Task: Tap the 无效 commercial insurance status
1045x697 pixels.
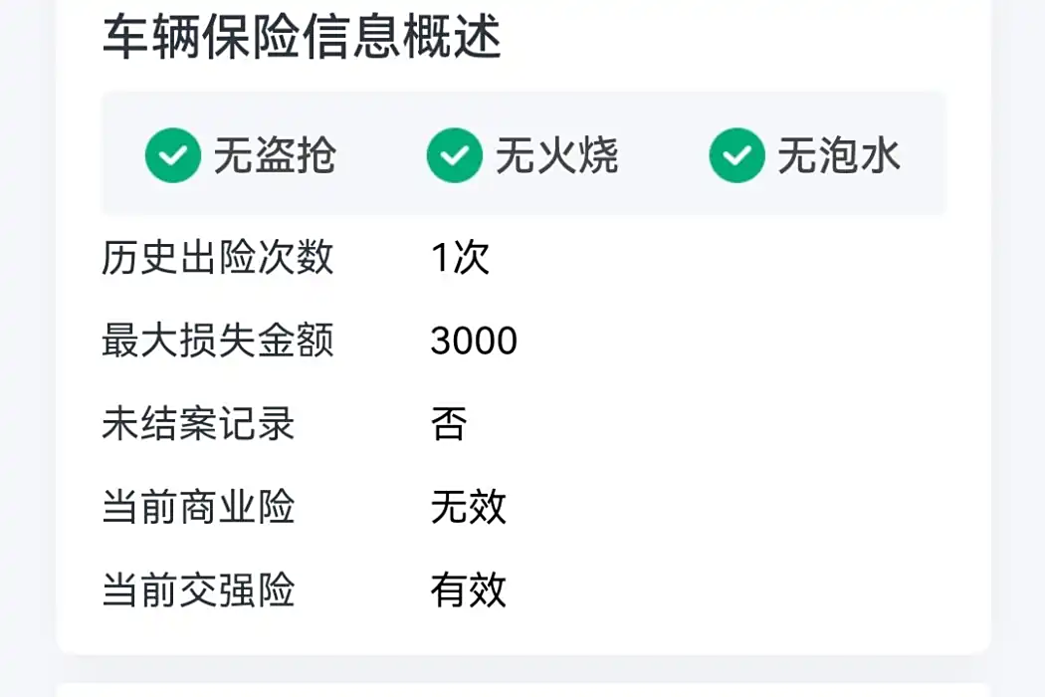Action: pos(469,507)
